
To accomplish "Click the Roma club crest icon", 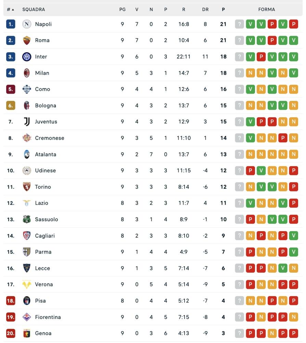I will point(27,40).
